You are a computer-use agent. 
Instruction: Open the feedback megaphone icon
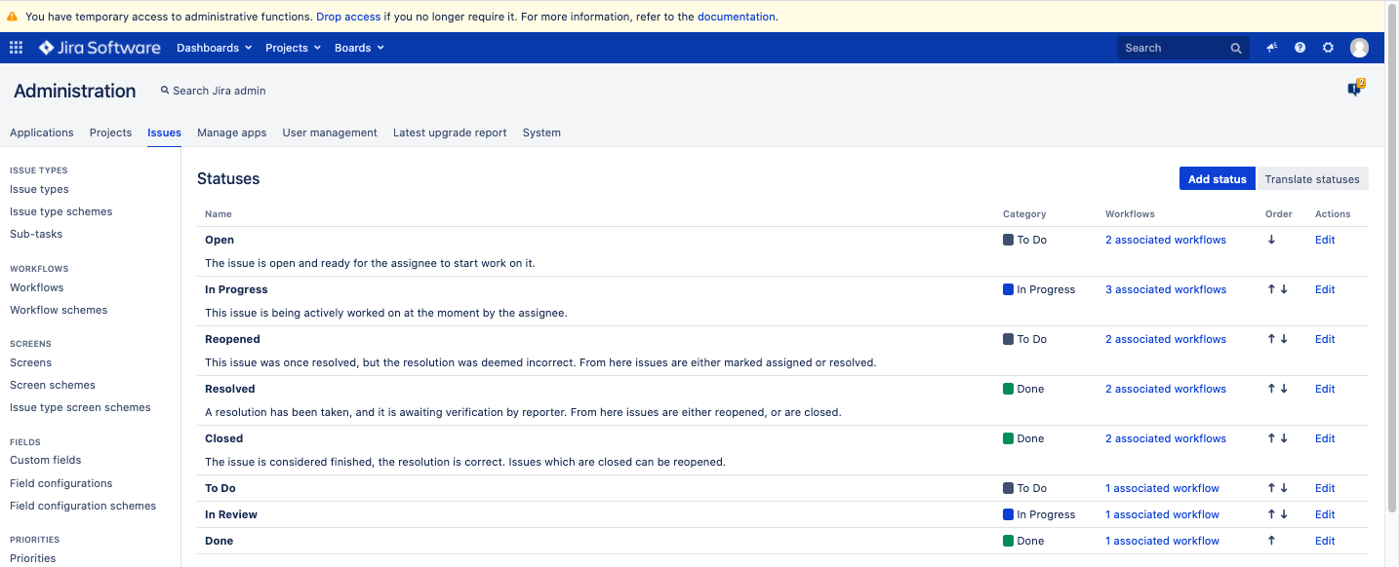[x=1272, y=48]
